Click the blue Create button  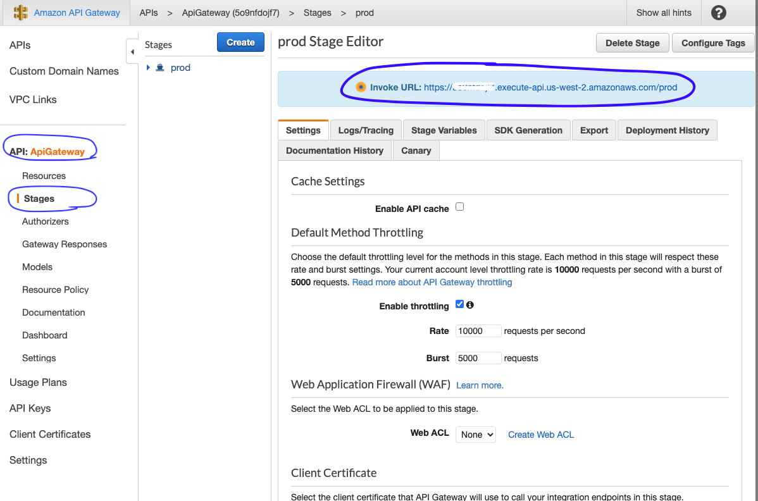[240, 42]
